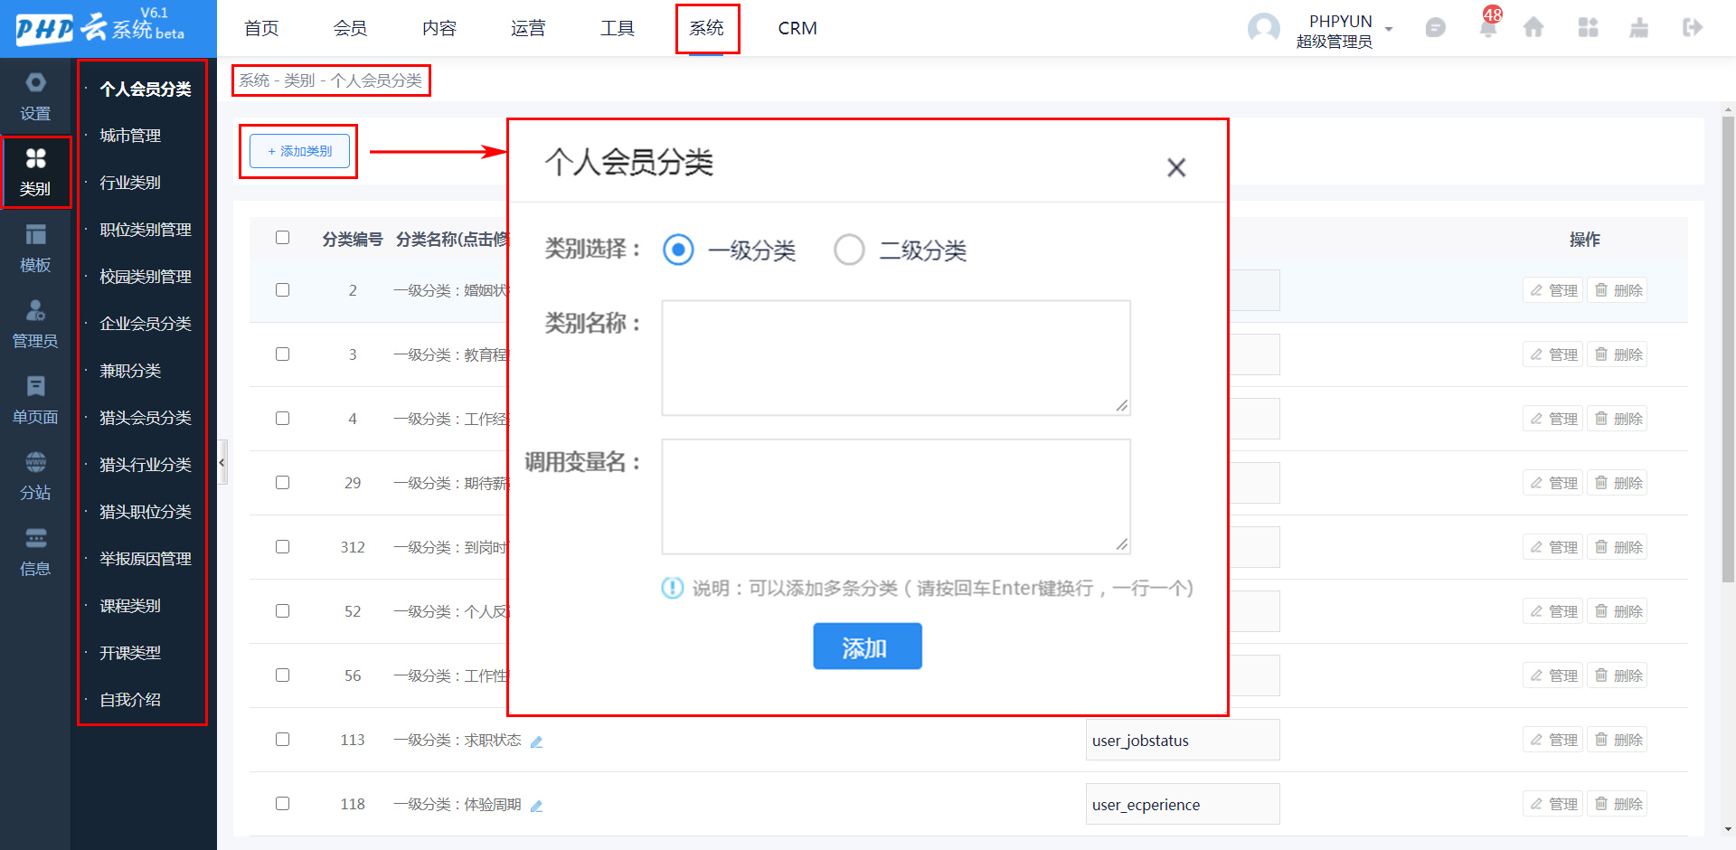Open the 工具 top menu
Viewport: 1736px width, 850px height.
618,28
